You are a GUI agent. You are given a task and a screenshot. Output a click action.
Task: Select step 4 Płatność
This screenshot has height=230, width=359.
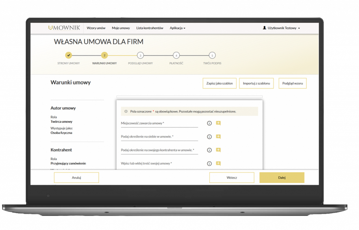(x=176, y=55)
